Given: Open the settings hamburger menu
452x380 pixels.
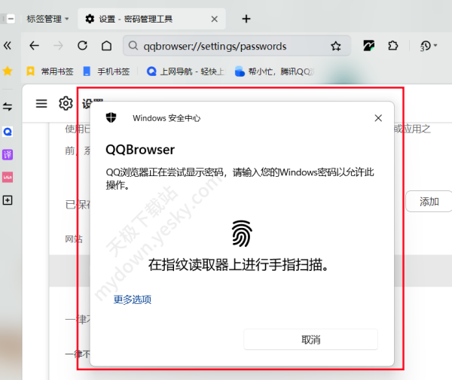Looking at the screenshot, I should [41, 104].
